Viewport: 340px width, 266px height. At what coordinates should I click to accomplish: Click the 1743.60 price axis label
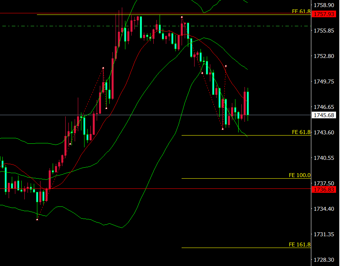[324, 132]
